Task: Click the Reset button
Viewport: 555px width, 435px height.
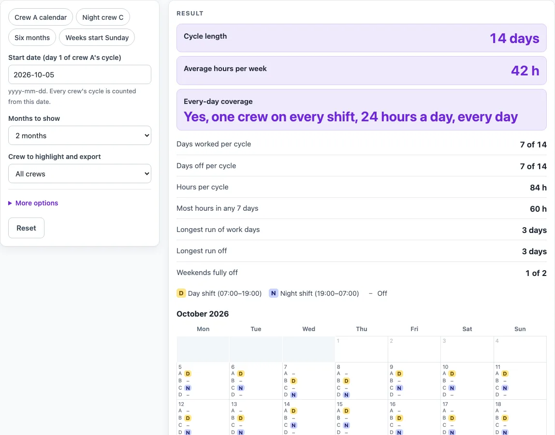Action: [x=26, y=228]
